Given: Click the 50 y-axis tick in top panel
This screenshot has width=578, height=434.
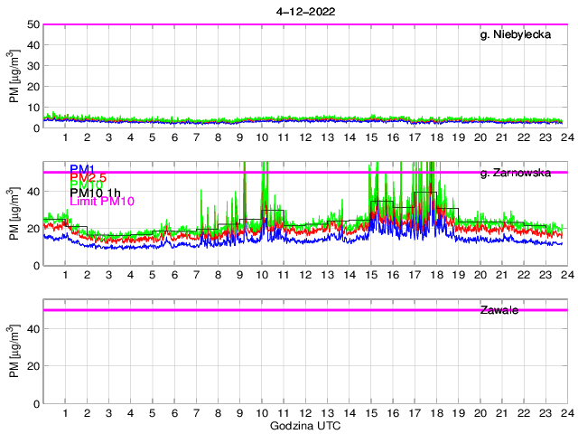Looking at the screenshot, I should (31, 24).
